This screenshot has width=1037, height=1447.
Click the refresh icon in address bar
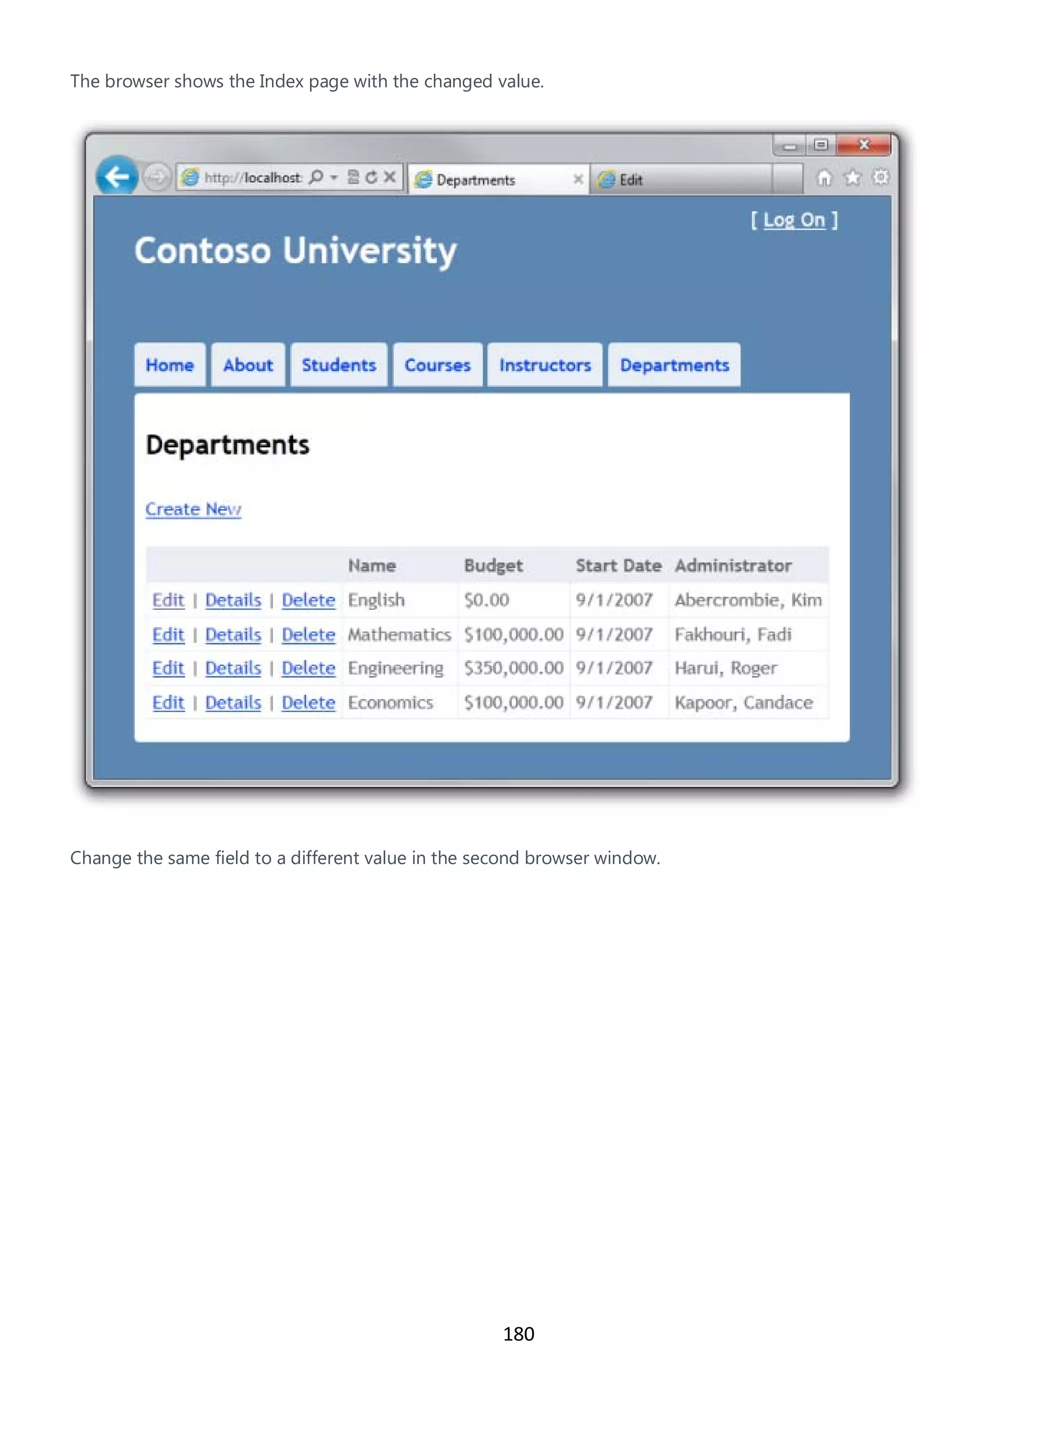pyautogui.click(x=371, y=177)
